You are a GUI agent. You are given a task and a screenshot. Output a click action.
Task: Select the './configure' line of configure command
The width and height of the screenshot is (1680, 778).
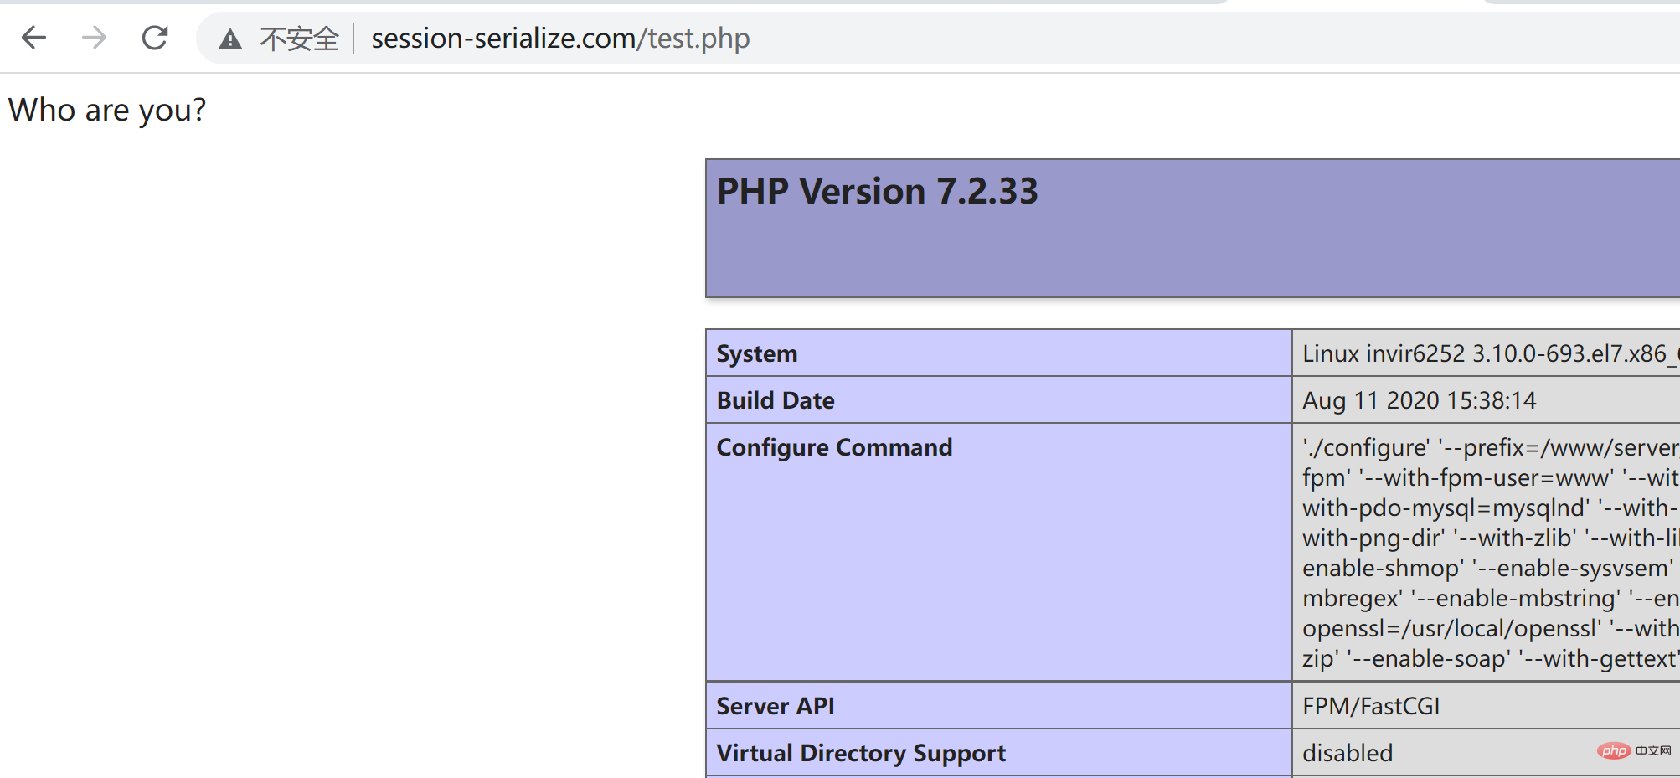[x=1491, y=447]
